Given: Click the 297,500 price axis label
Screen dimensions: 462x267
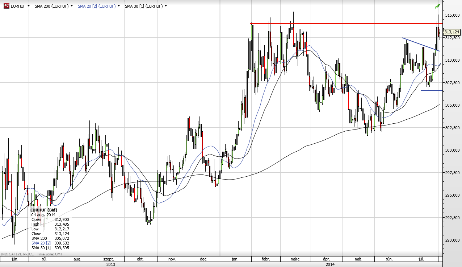Looking at the screenshot, I should [x=452, y=173].
